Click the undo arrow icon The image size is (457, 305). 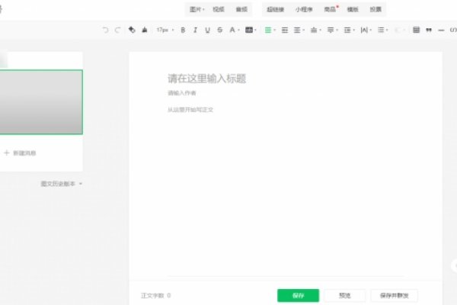(x=106, y=30)
